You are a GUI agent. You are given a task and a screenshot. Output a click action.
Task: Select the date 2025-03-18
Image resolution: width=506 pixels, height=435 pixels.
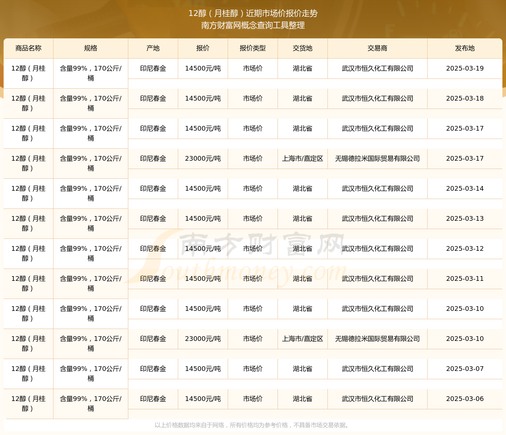(465, 98)
